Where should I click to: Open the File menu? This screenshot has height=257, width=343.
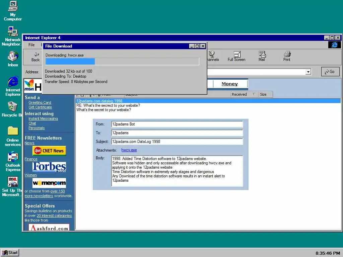point(31,45)
